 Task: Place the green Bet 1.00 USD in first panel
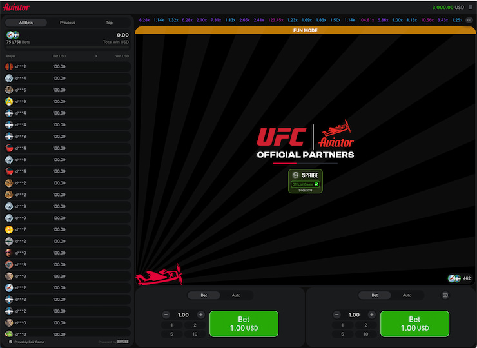tap(244, 324)
